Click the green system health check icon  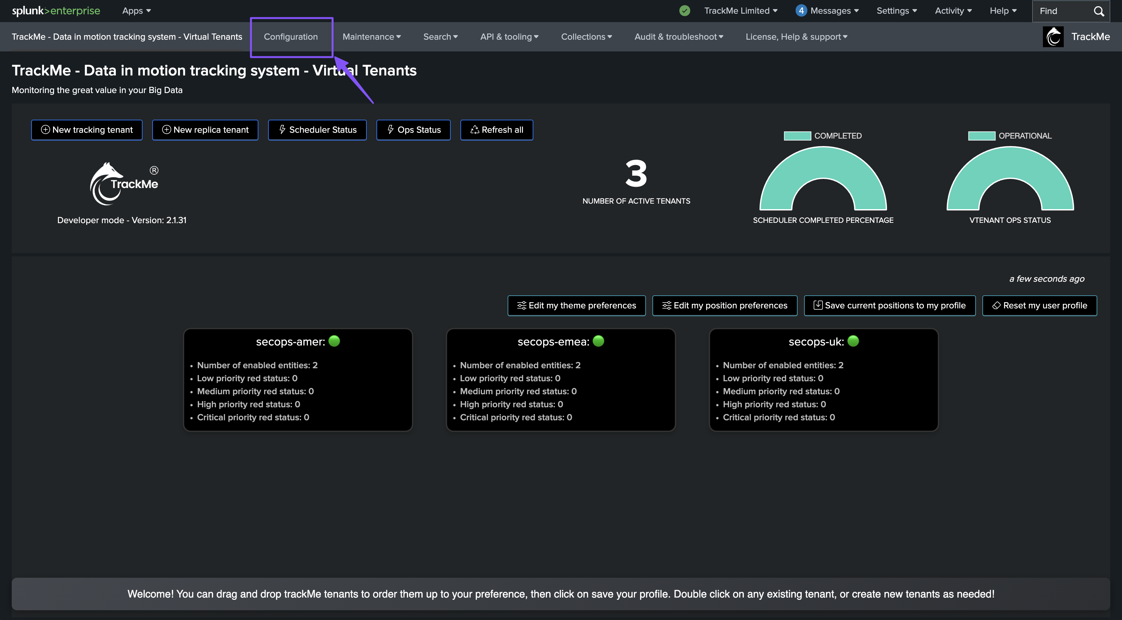click(684, 11)
